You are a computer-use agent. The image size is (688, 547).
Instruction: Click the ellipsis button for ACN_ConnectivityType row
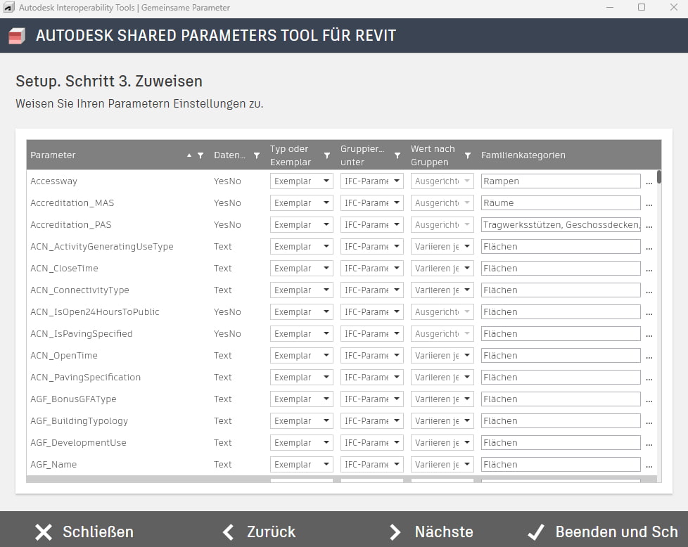pyautogui.click(x=649, y=292)
